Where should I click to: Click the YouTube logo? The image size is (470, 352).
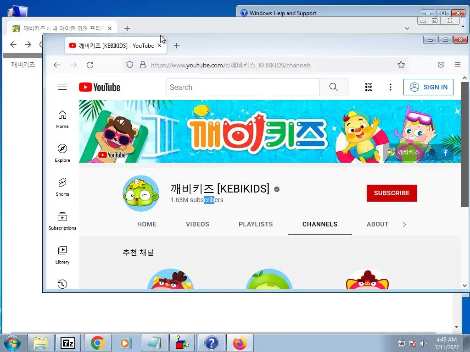click(x=100, y=87)
